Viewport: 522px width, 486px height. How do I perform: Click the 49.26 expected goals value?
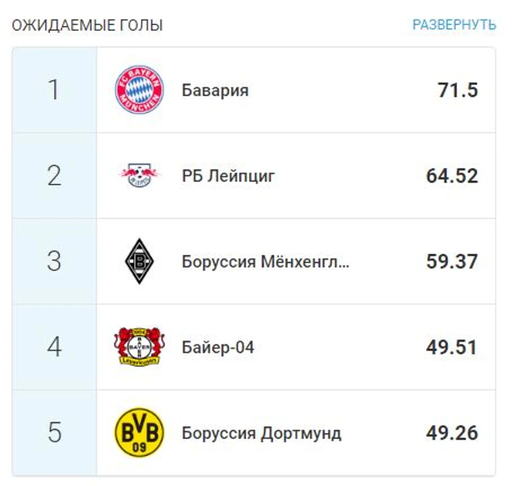(x=452, y=433)
